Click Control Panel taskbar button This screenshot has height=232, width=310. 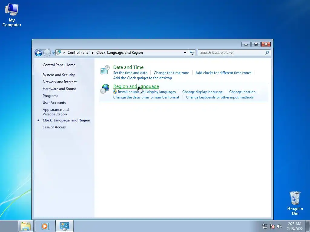(x=64, y=226)
